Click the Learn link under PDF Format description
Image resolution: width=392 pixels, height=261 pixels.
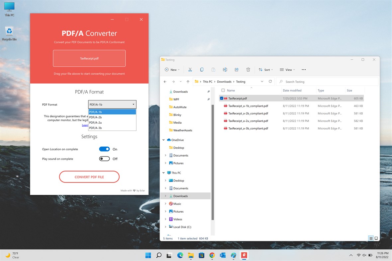click(x=85, y=125)
